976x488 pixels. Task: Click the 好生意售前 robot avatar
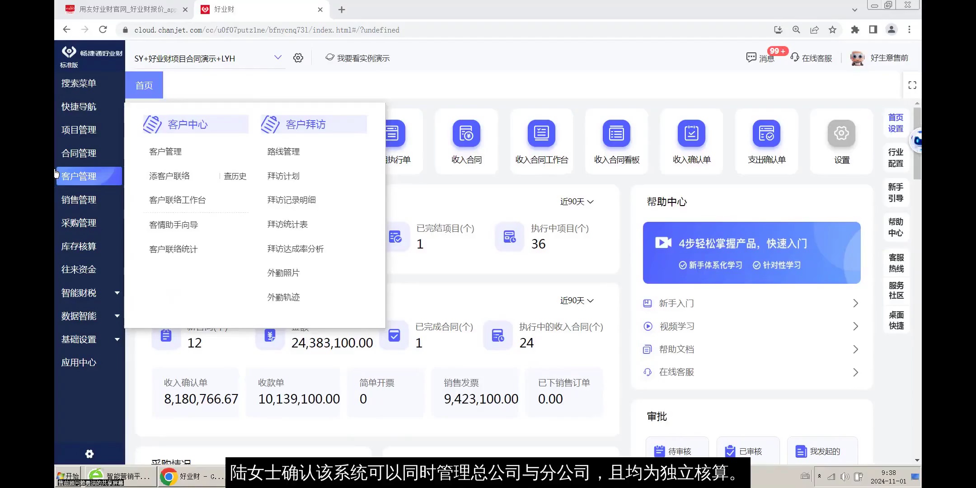(857, 57)
